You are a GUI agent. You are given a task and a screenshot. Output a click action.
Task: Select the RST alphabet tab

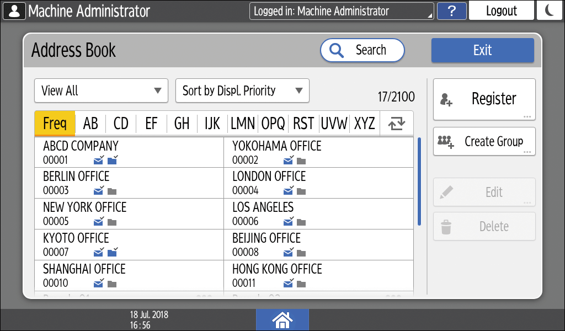[x=303, y=123]
